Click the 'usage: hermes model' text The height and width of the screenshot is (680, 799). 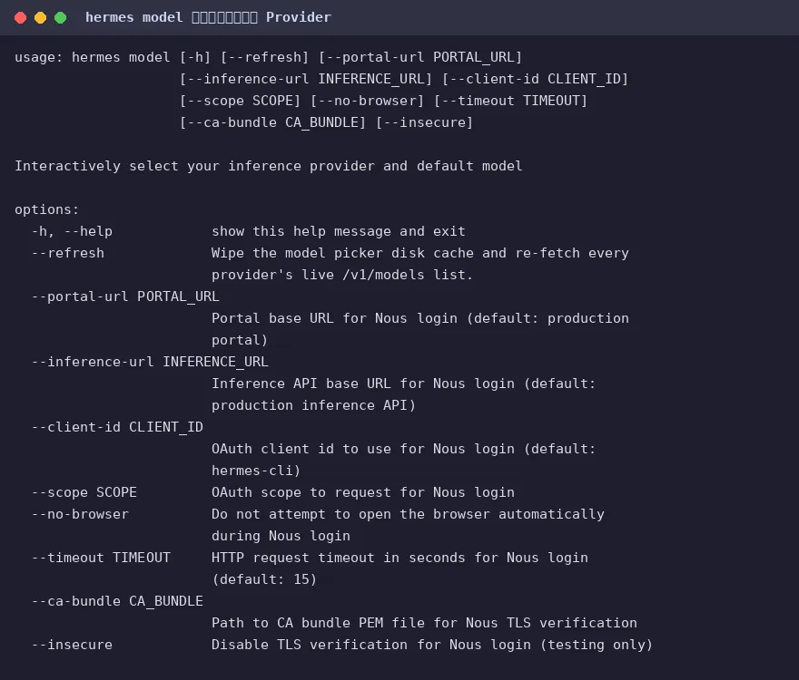pos(93,57)
